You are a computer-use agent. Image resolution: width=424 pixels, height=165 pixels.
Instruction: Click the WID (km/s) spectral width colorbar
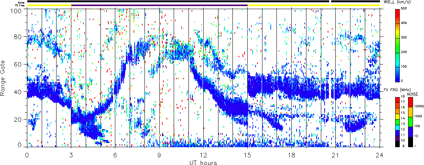397,46
